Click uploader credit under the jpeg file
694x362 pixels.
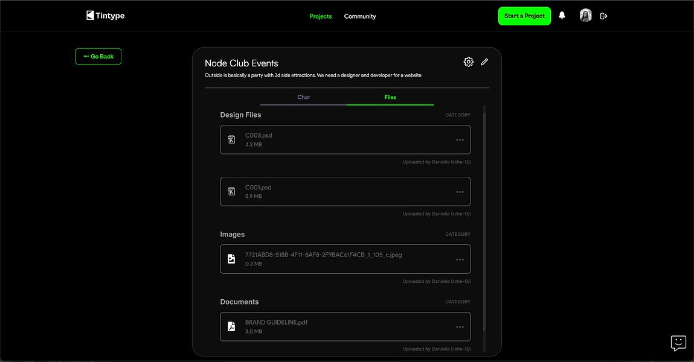(x=437, y=282)
